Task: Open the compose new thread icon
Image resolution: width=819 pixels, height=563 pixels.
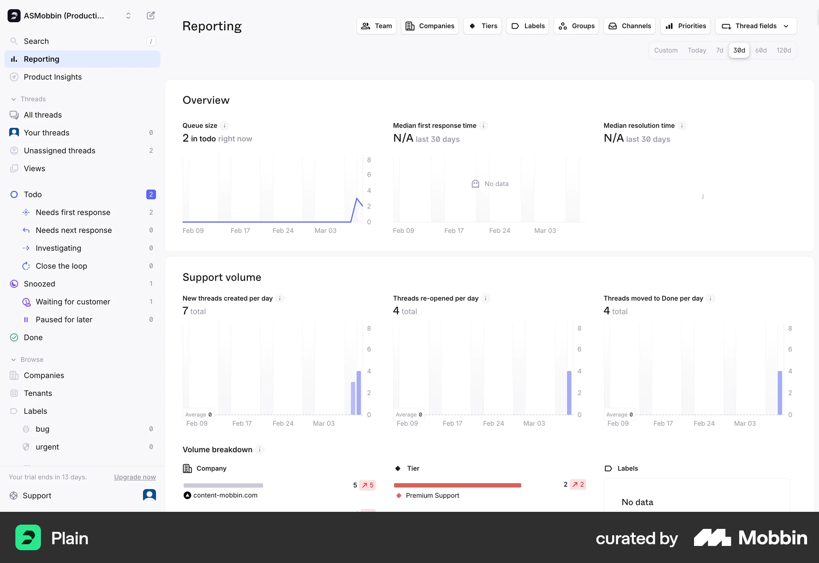Action: pyautogui.click(x=150, y=15)
